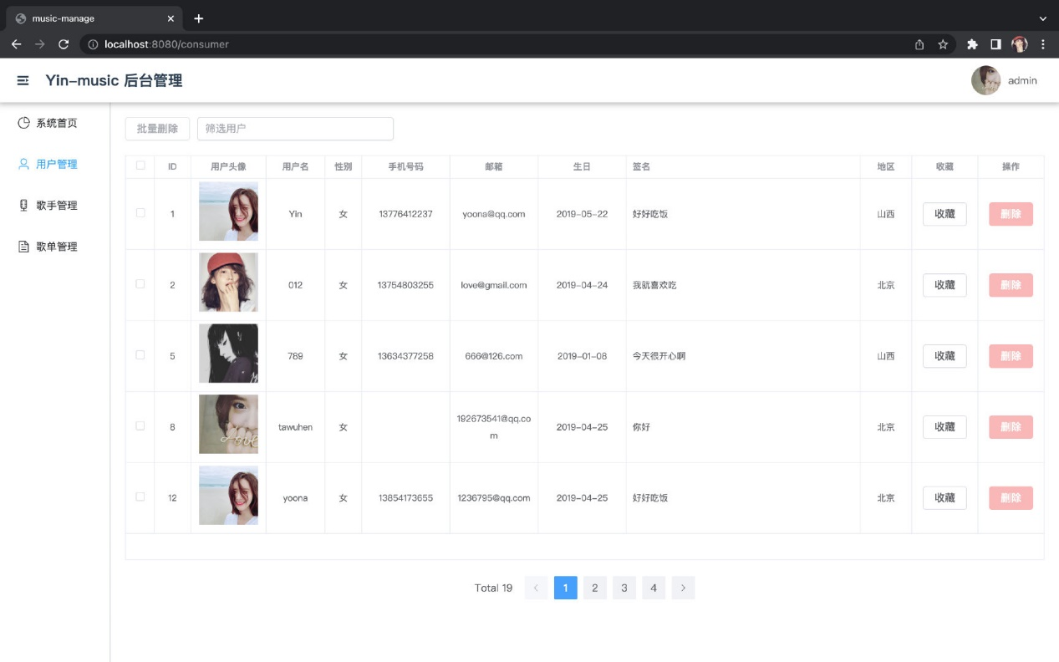Image resolution: width=1059 pixels, height=662 pixels.
Task: Click the 歌手管理 microphone icon in sidebar
Action: click(x=23, y=206)
